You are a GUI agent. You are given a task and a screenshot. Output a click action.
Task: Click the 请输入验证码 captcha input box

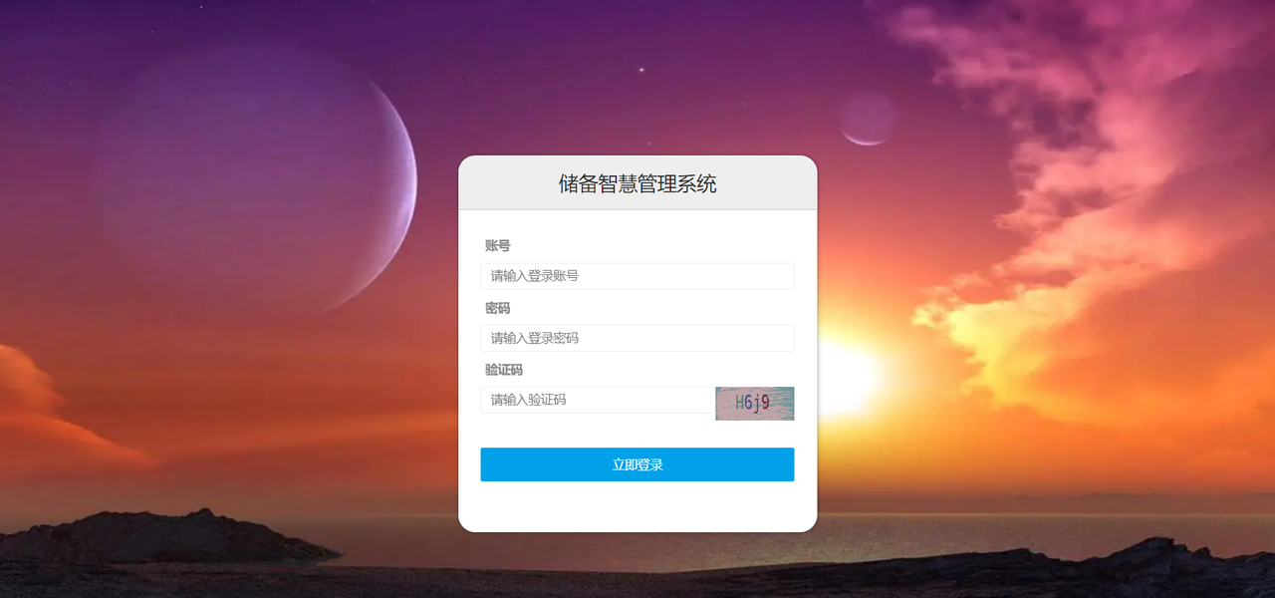pos(597,400)
